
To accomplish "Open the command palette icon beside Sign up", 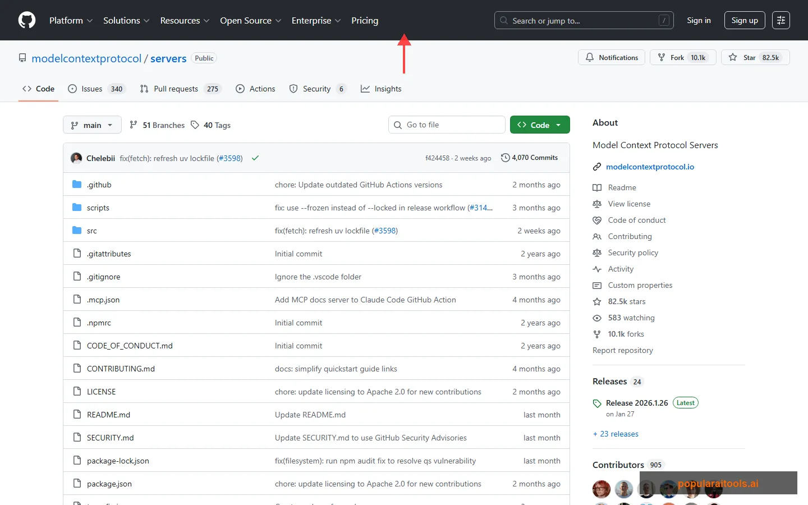I will tap(781, 20).
